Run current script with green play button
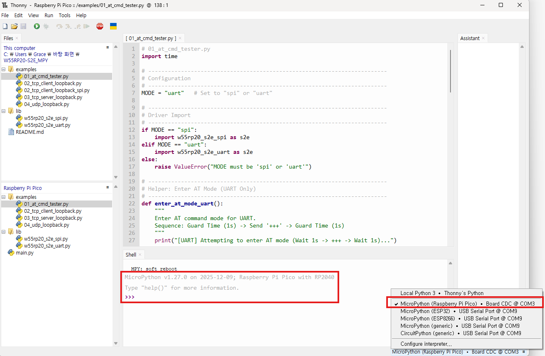Image resolution: width=545 pixels, height=356 pixels. point(37,26)
